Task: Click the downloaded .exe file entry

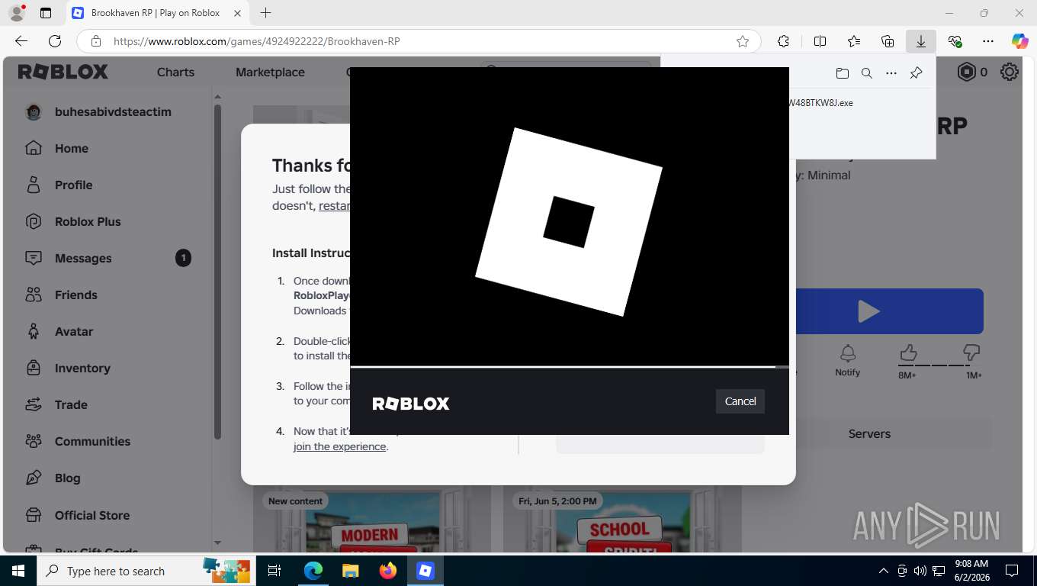Action: (820, 103)
